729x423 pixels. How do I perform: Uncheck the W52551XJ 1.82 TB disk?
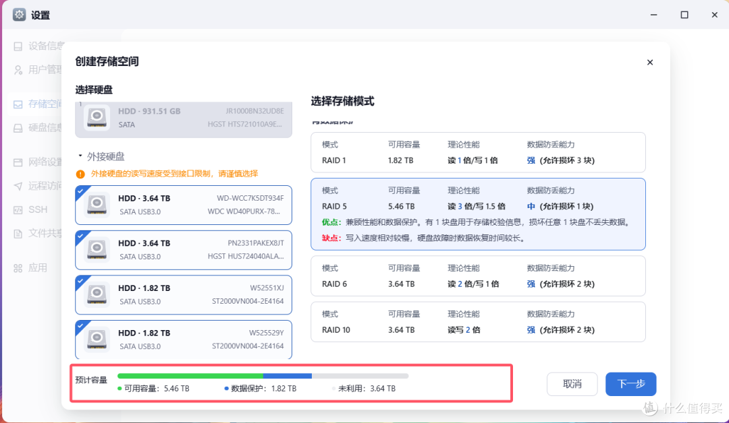[x=80, y=281]
